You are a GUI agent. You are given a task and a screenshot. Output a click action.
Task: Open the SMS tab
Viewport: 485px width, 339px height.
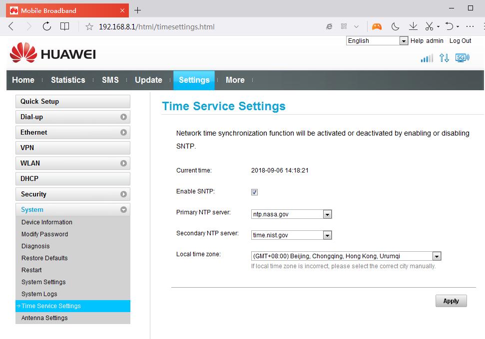110,80
